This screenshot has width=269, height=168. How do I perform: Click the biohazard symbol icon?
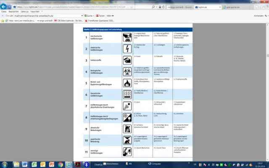[x=127, y=71]
